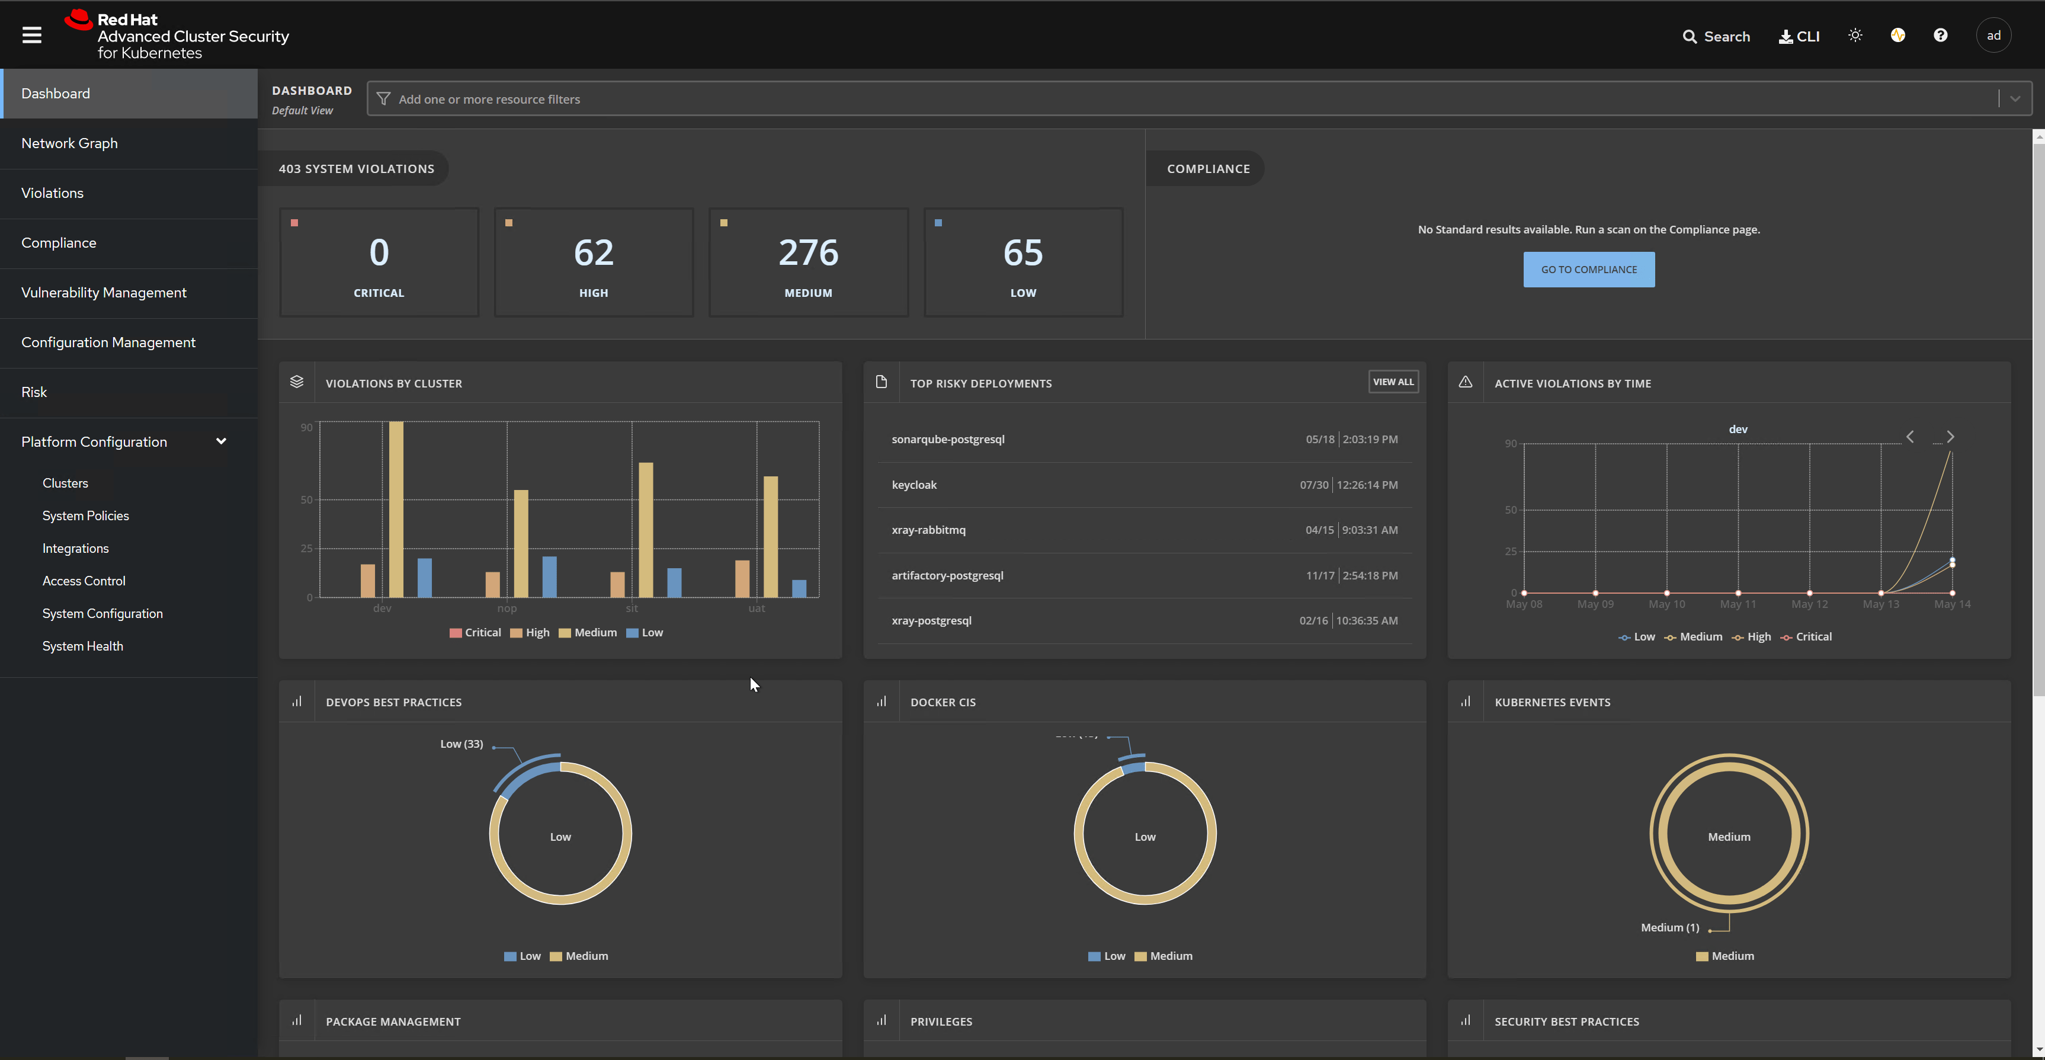This screenshot has width=2045, height=1060.
Task: Click VIEW ALL on Top Risky Deployments
Action: 1393,381
